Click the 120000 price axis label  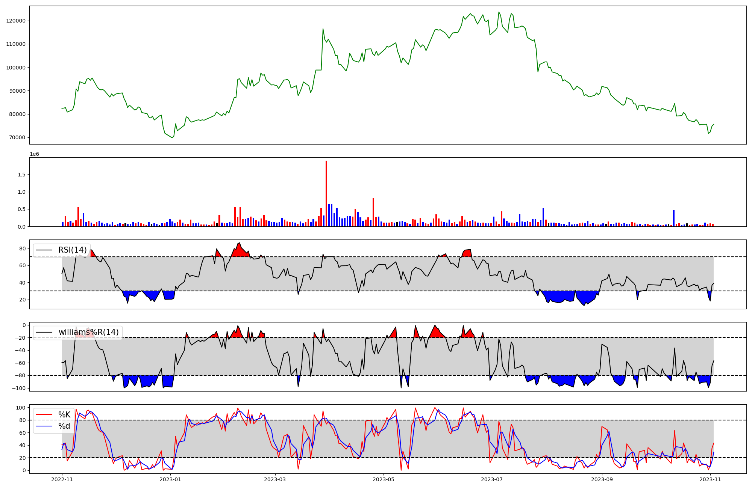point(16,21)
